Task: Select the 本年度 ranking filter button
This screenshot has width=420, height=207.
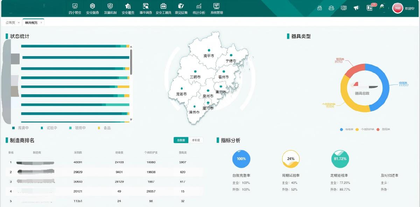Action: (x=196, y=140)
